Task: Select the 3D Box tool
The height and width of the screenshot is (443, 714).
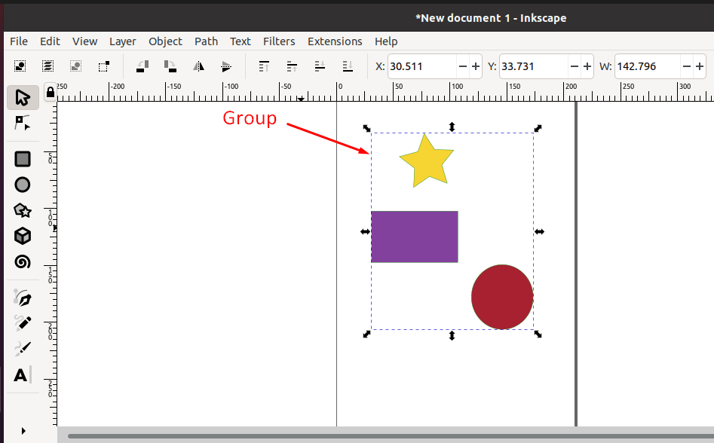Action: click(x=22, y=236)
